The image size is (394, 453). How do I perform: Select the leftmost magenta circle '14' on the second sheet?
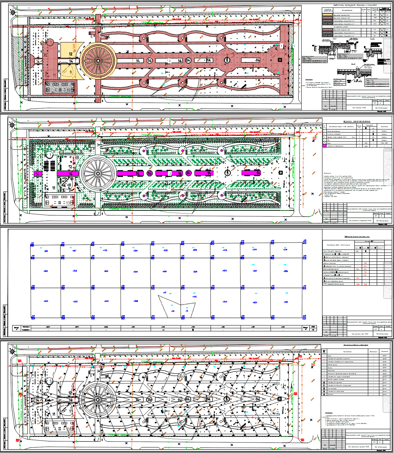point(150,173)
